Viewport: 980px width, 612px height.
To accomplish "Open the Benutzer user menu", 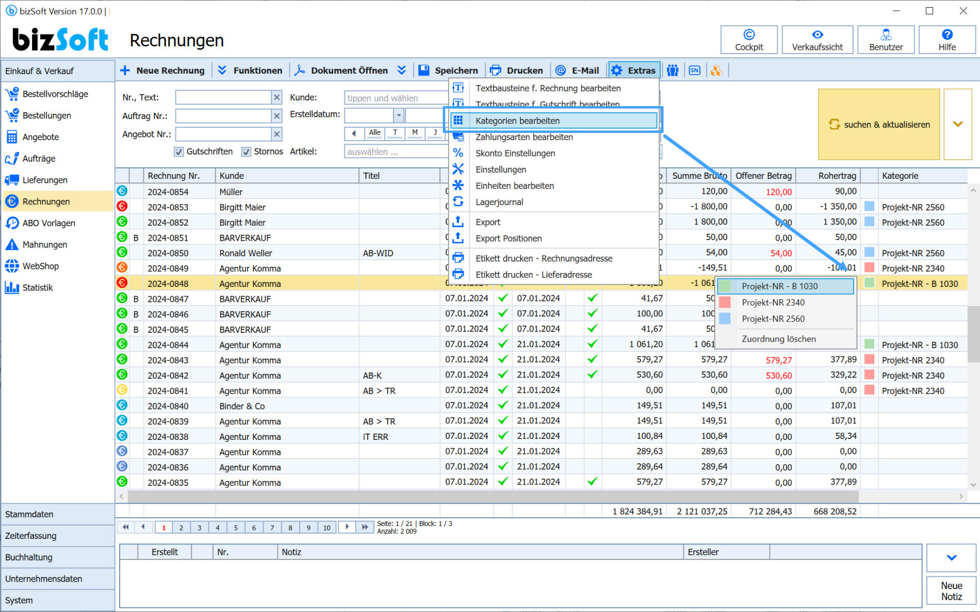I will click(x=886, y=40).
